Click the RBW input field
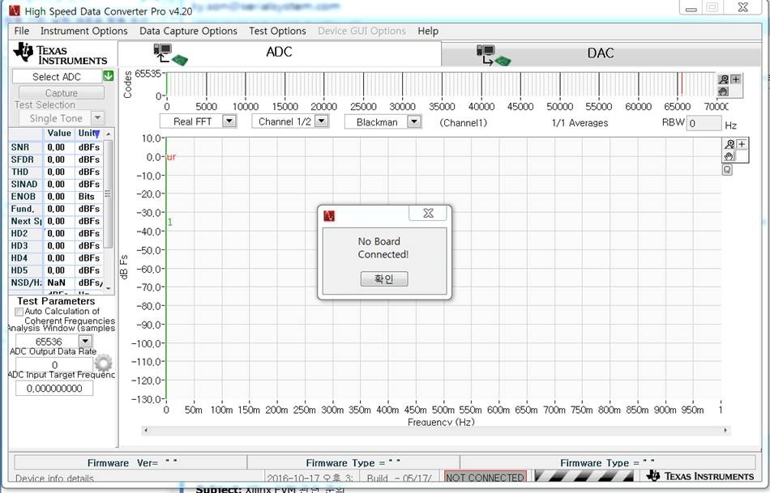Image resolution: width=770 pixels, height=493 pixels. coord(704,123)
